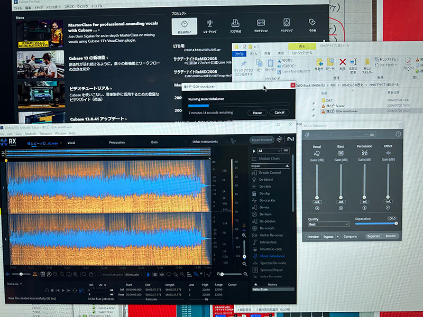Open the Module Chain in RX

tap(266, 158)
